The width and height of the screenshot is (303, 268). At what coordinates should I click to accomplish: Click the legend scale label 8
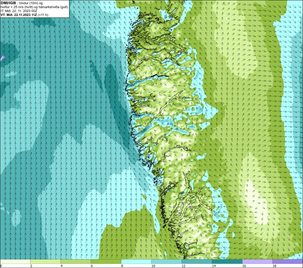(x=122, y=266)
